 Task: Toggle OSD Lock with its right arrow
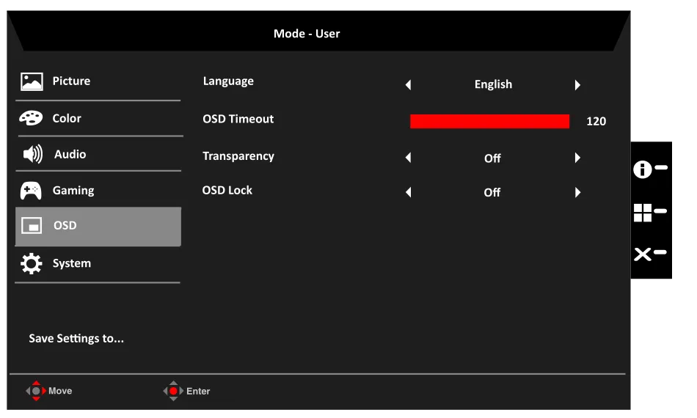click(x=577, y=192)
